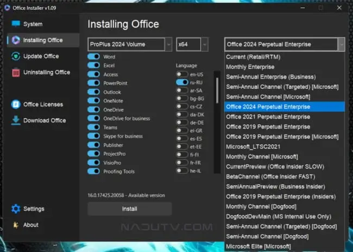Turn off PowerPoint switch
Screen dimensions: 353x252
pos(93,83)
